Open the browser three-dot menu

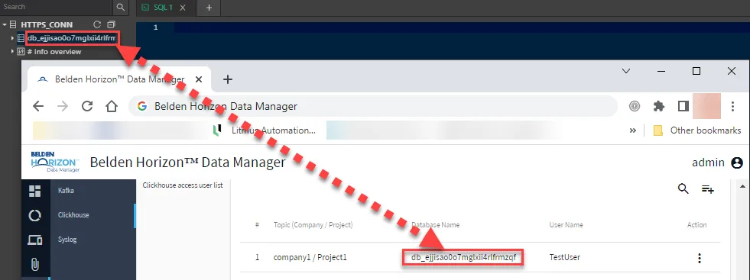click(x=732, y=106)
